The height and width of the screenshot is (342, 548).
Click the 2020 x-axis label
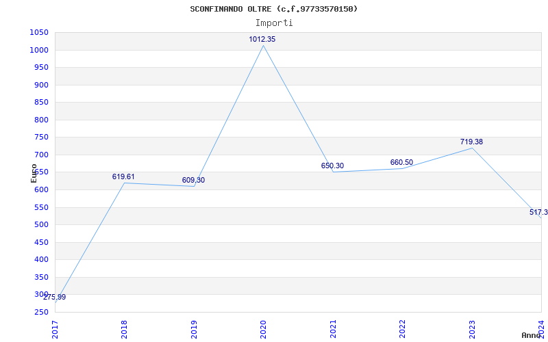(263, 329)
